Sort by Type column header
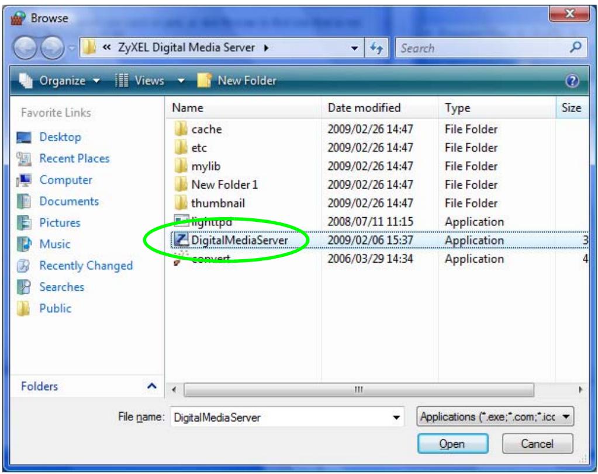Screen dimensions: 598x474 pos(497,108)
